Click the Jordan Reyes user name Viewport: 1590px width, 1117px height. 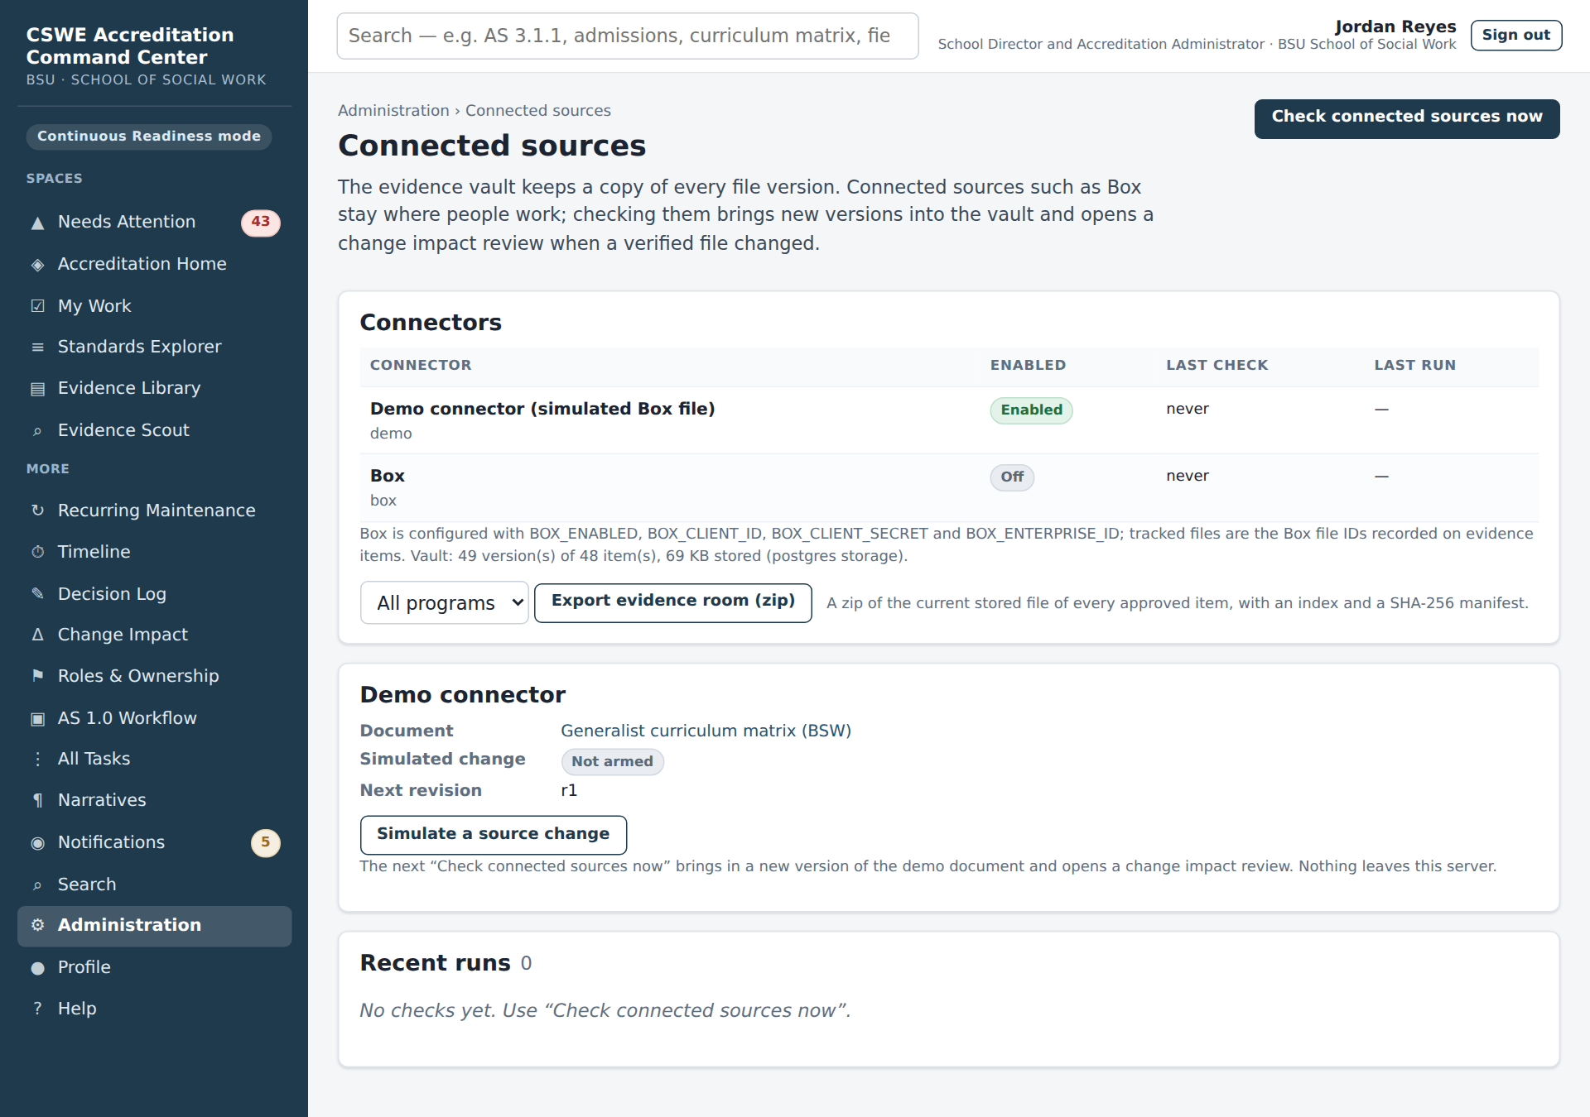1395,26
